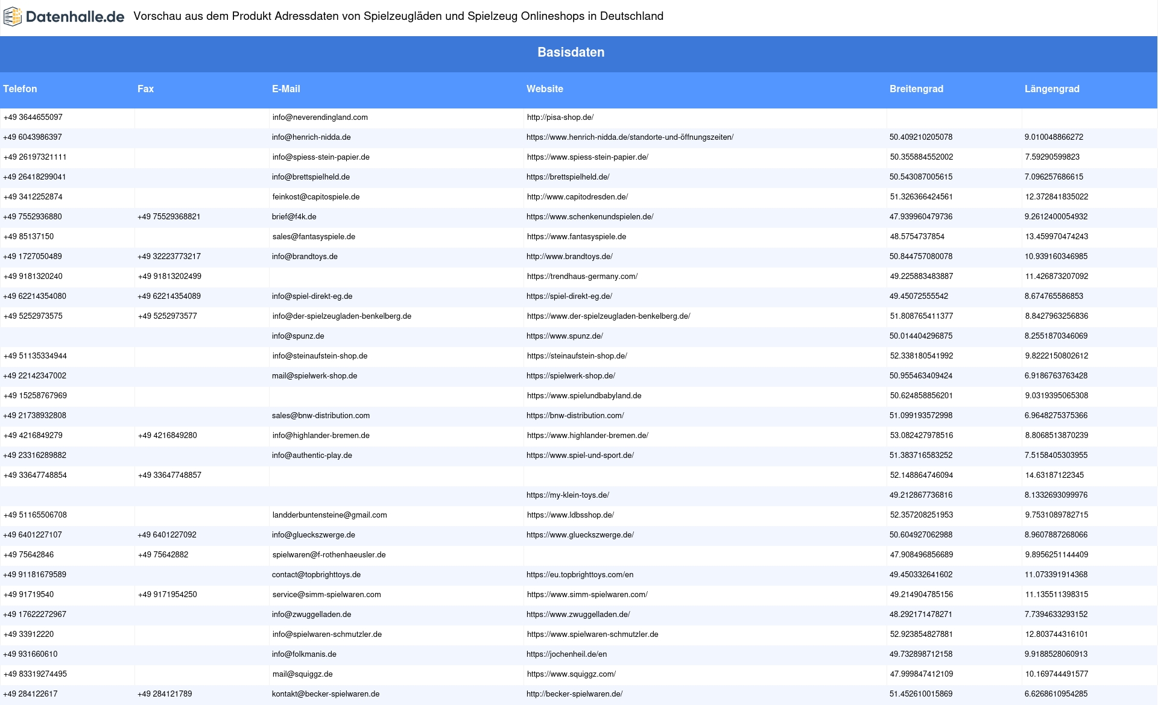
Task: Click the Breitengrad column header
Action: point(916,89)
